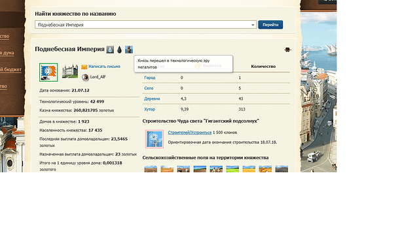This screenshot has height=235, width=419.
Task: Open the principality coat of arms image
Action: (48, 72)
